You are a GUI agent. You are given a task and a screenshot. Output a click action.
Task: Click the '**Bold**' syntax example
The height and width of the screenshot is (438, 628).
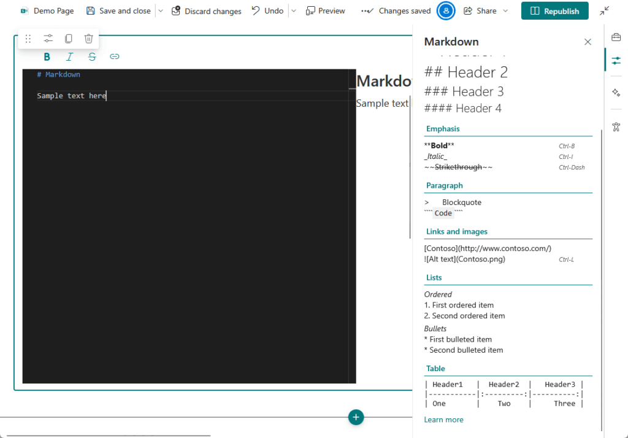[x=439, y=145]
